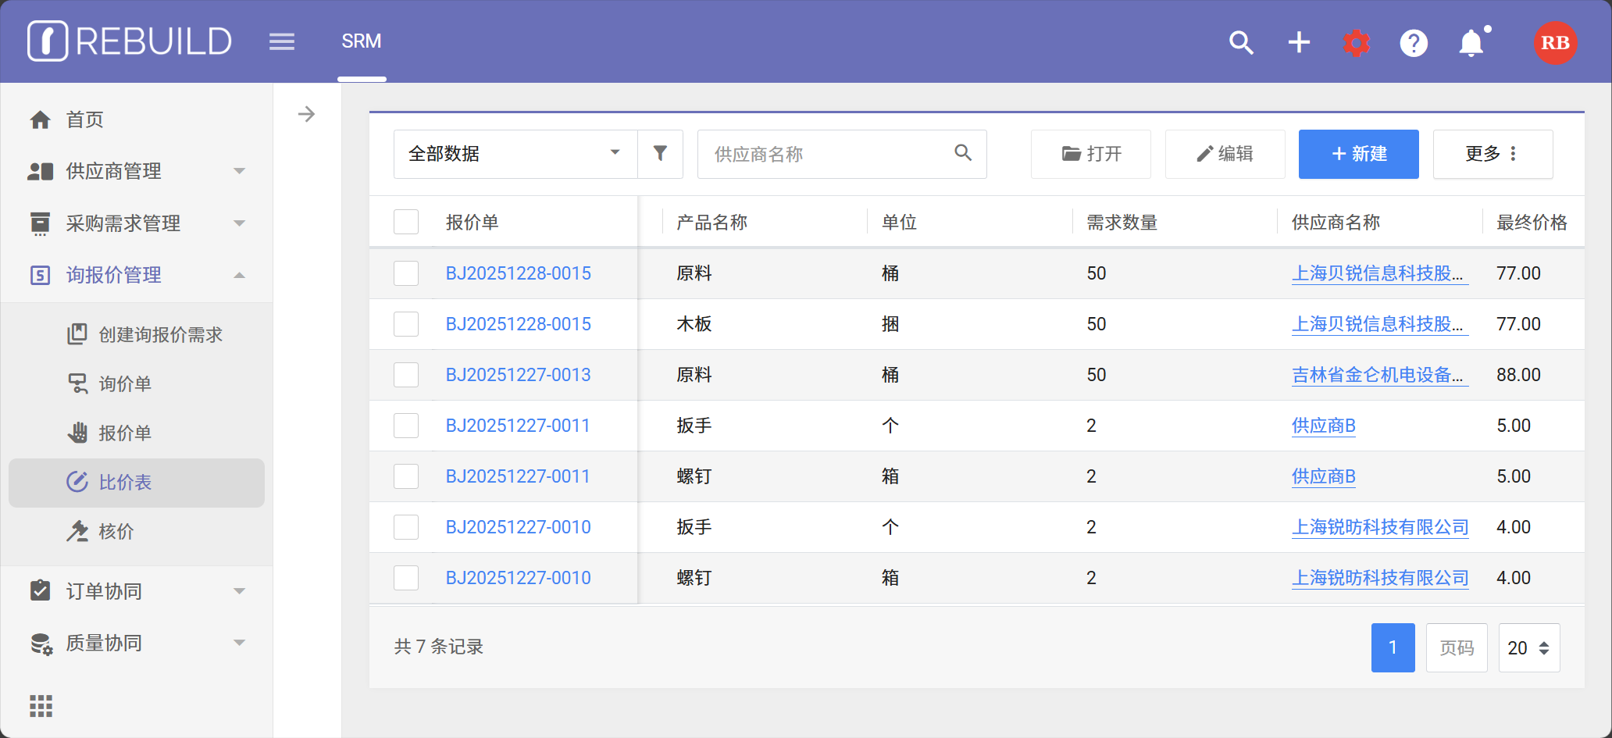
Task: Open the 全部数据 view dropdown
Action: click(515, 154)
